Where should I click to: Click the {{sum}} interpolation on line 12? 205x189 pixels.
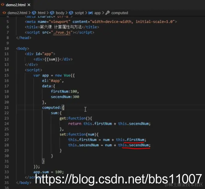pos(52,59)
